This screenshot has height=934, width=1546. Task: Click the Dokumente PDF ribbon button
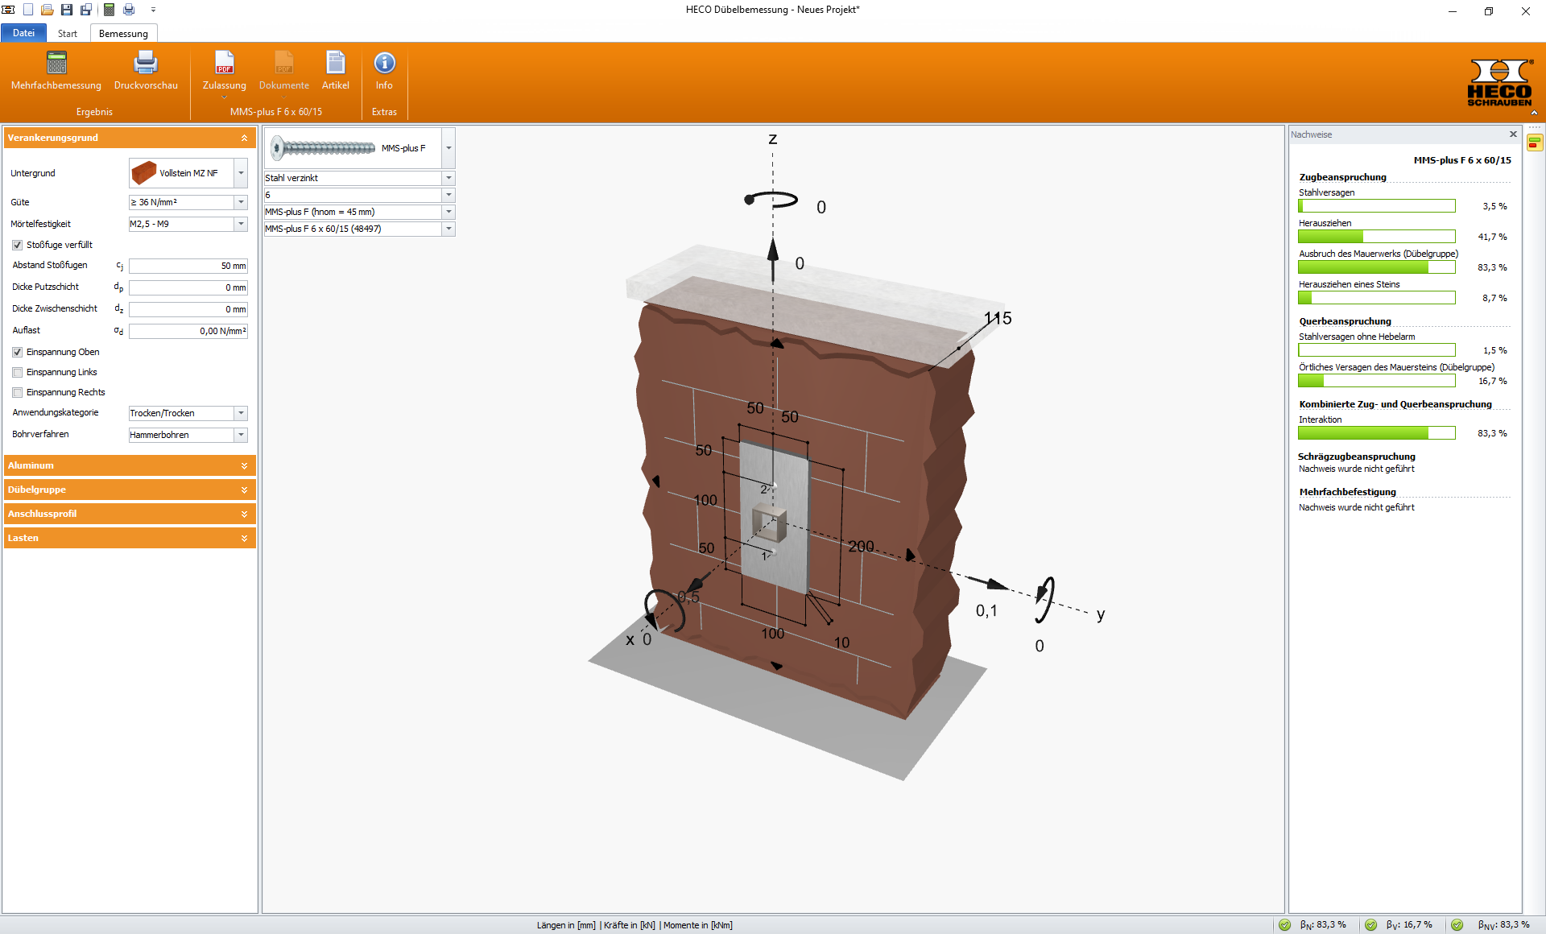coord(284,74)
